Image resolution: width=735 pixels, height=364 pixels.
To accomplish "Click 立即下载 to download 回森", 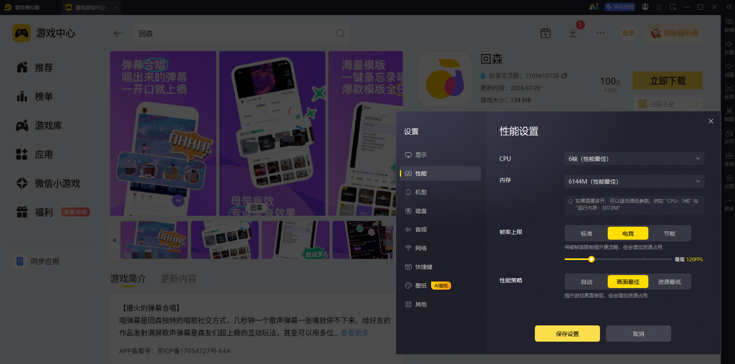I will 667,81.
